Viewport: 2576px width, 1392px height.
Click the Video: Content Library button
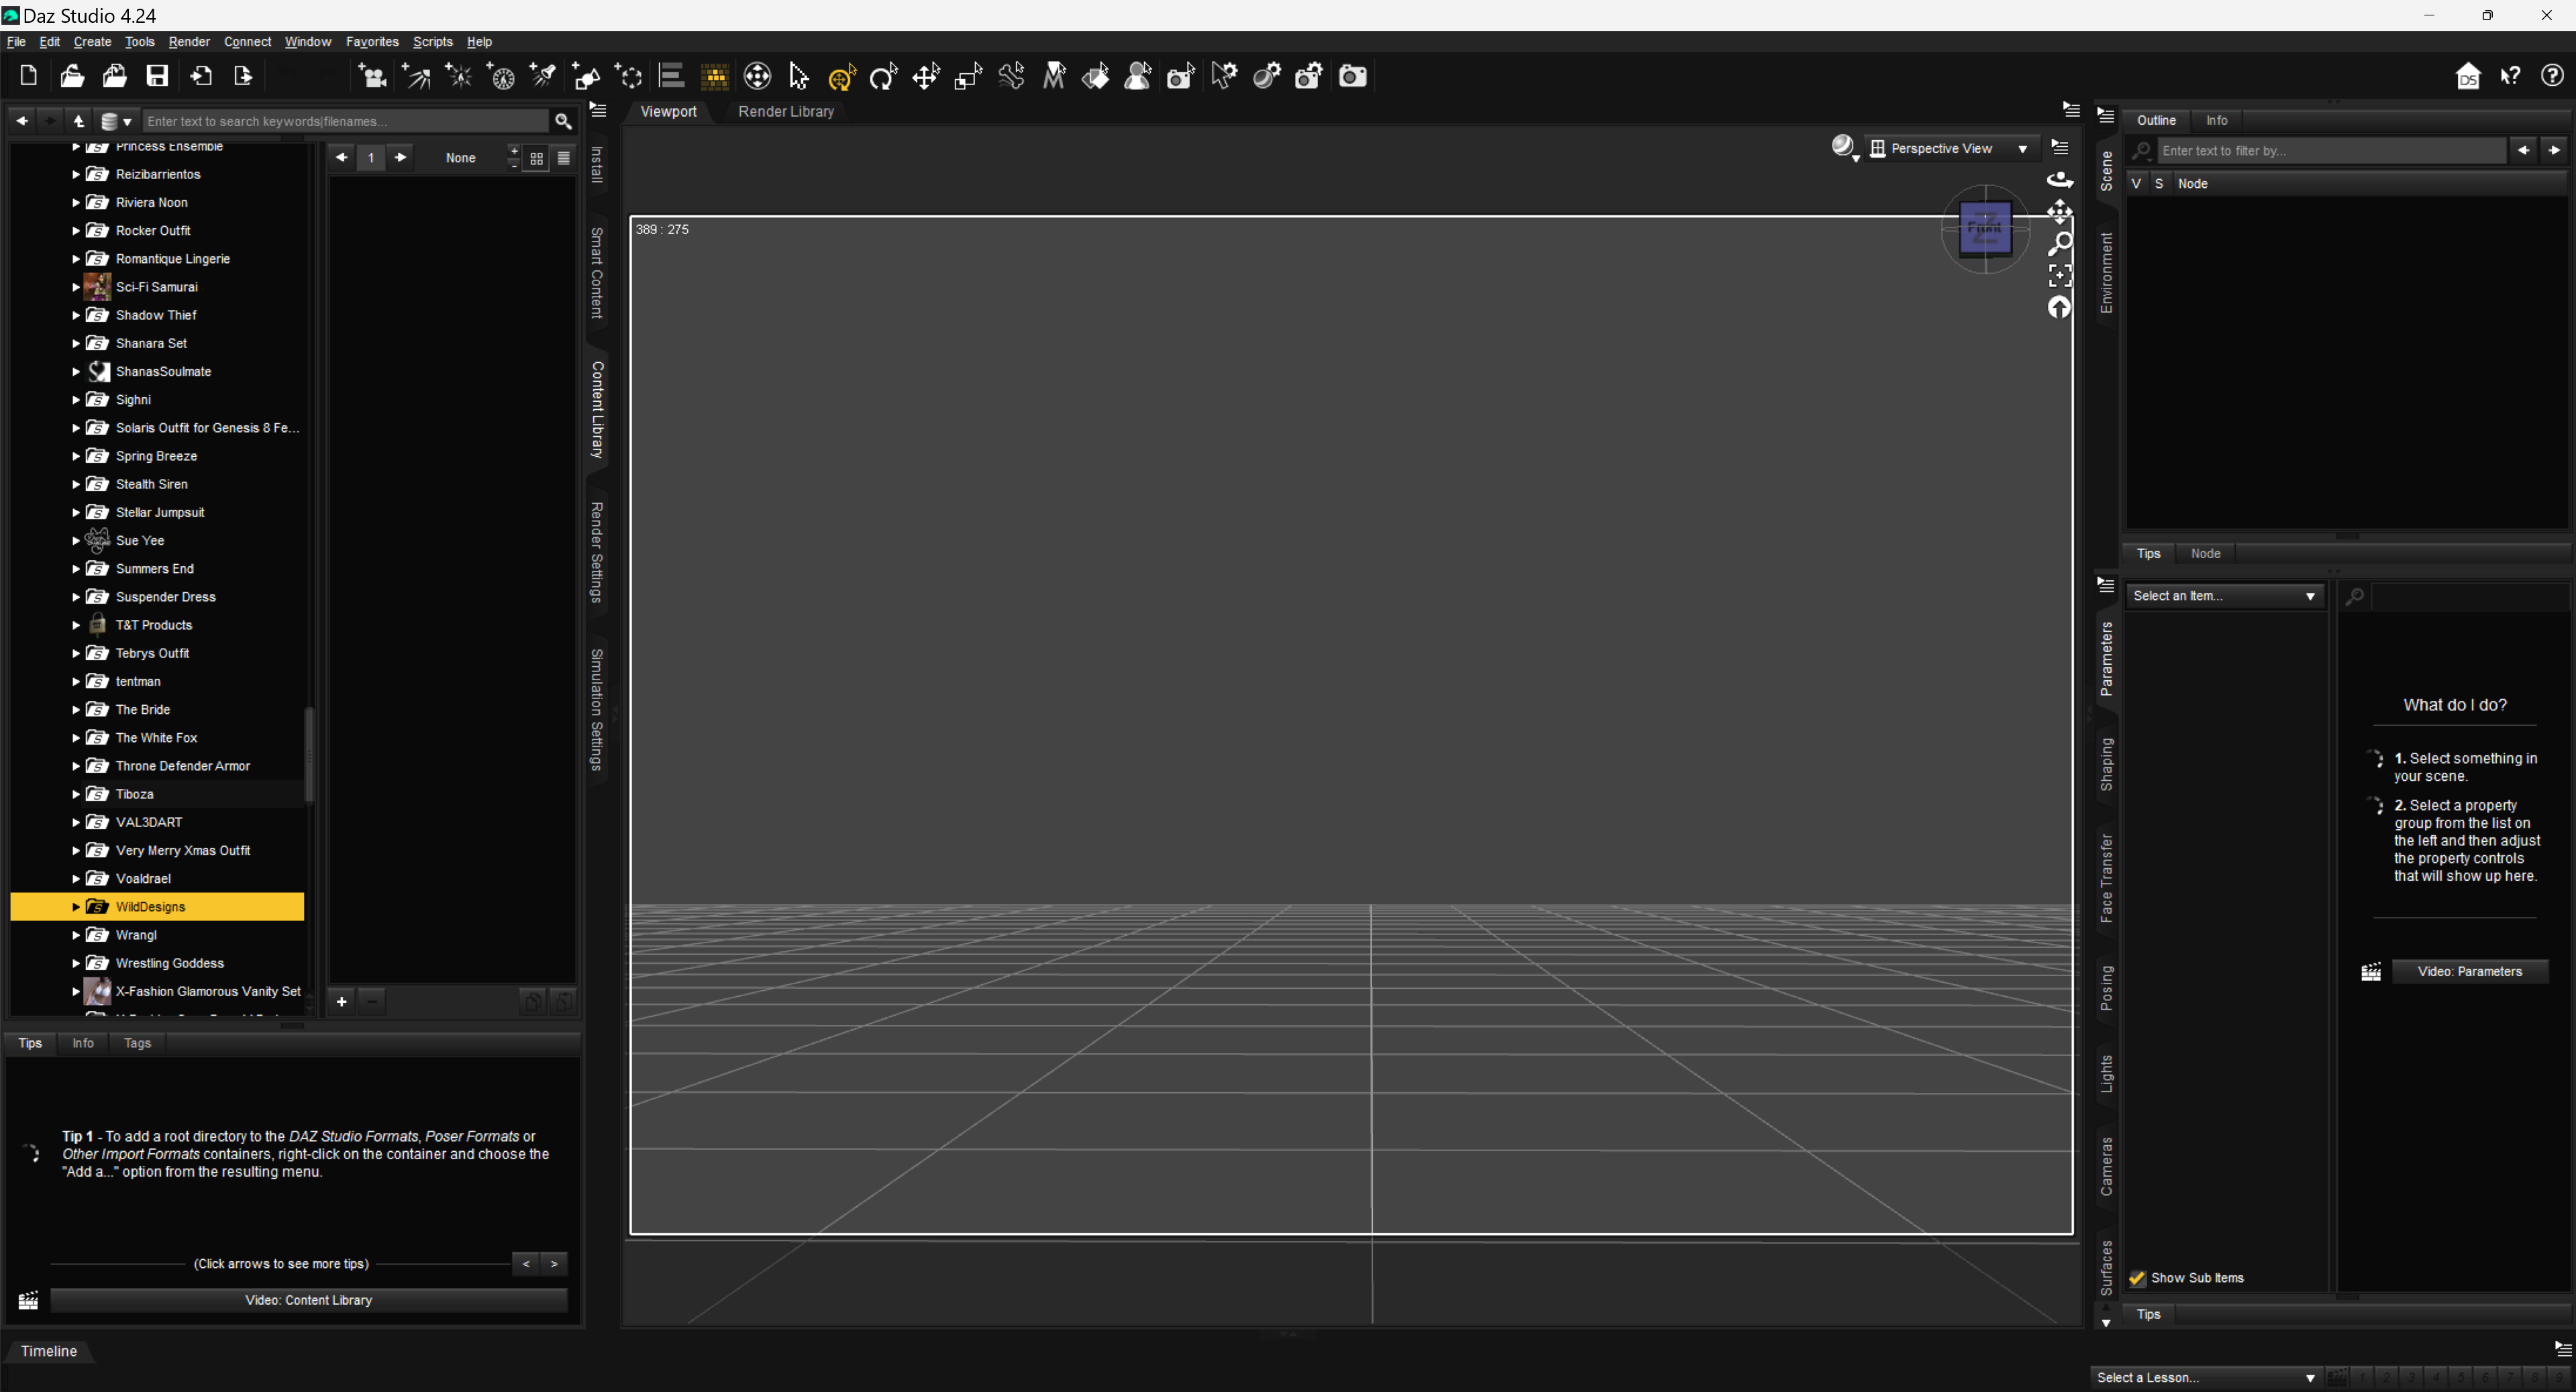pos(308,1300)
